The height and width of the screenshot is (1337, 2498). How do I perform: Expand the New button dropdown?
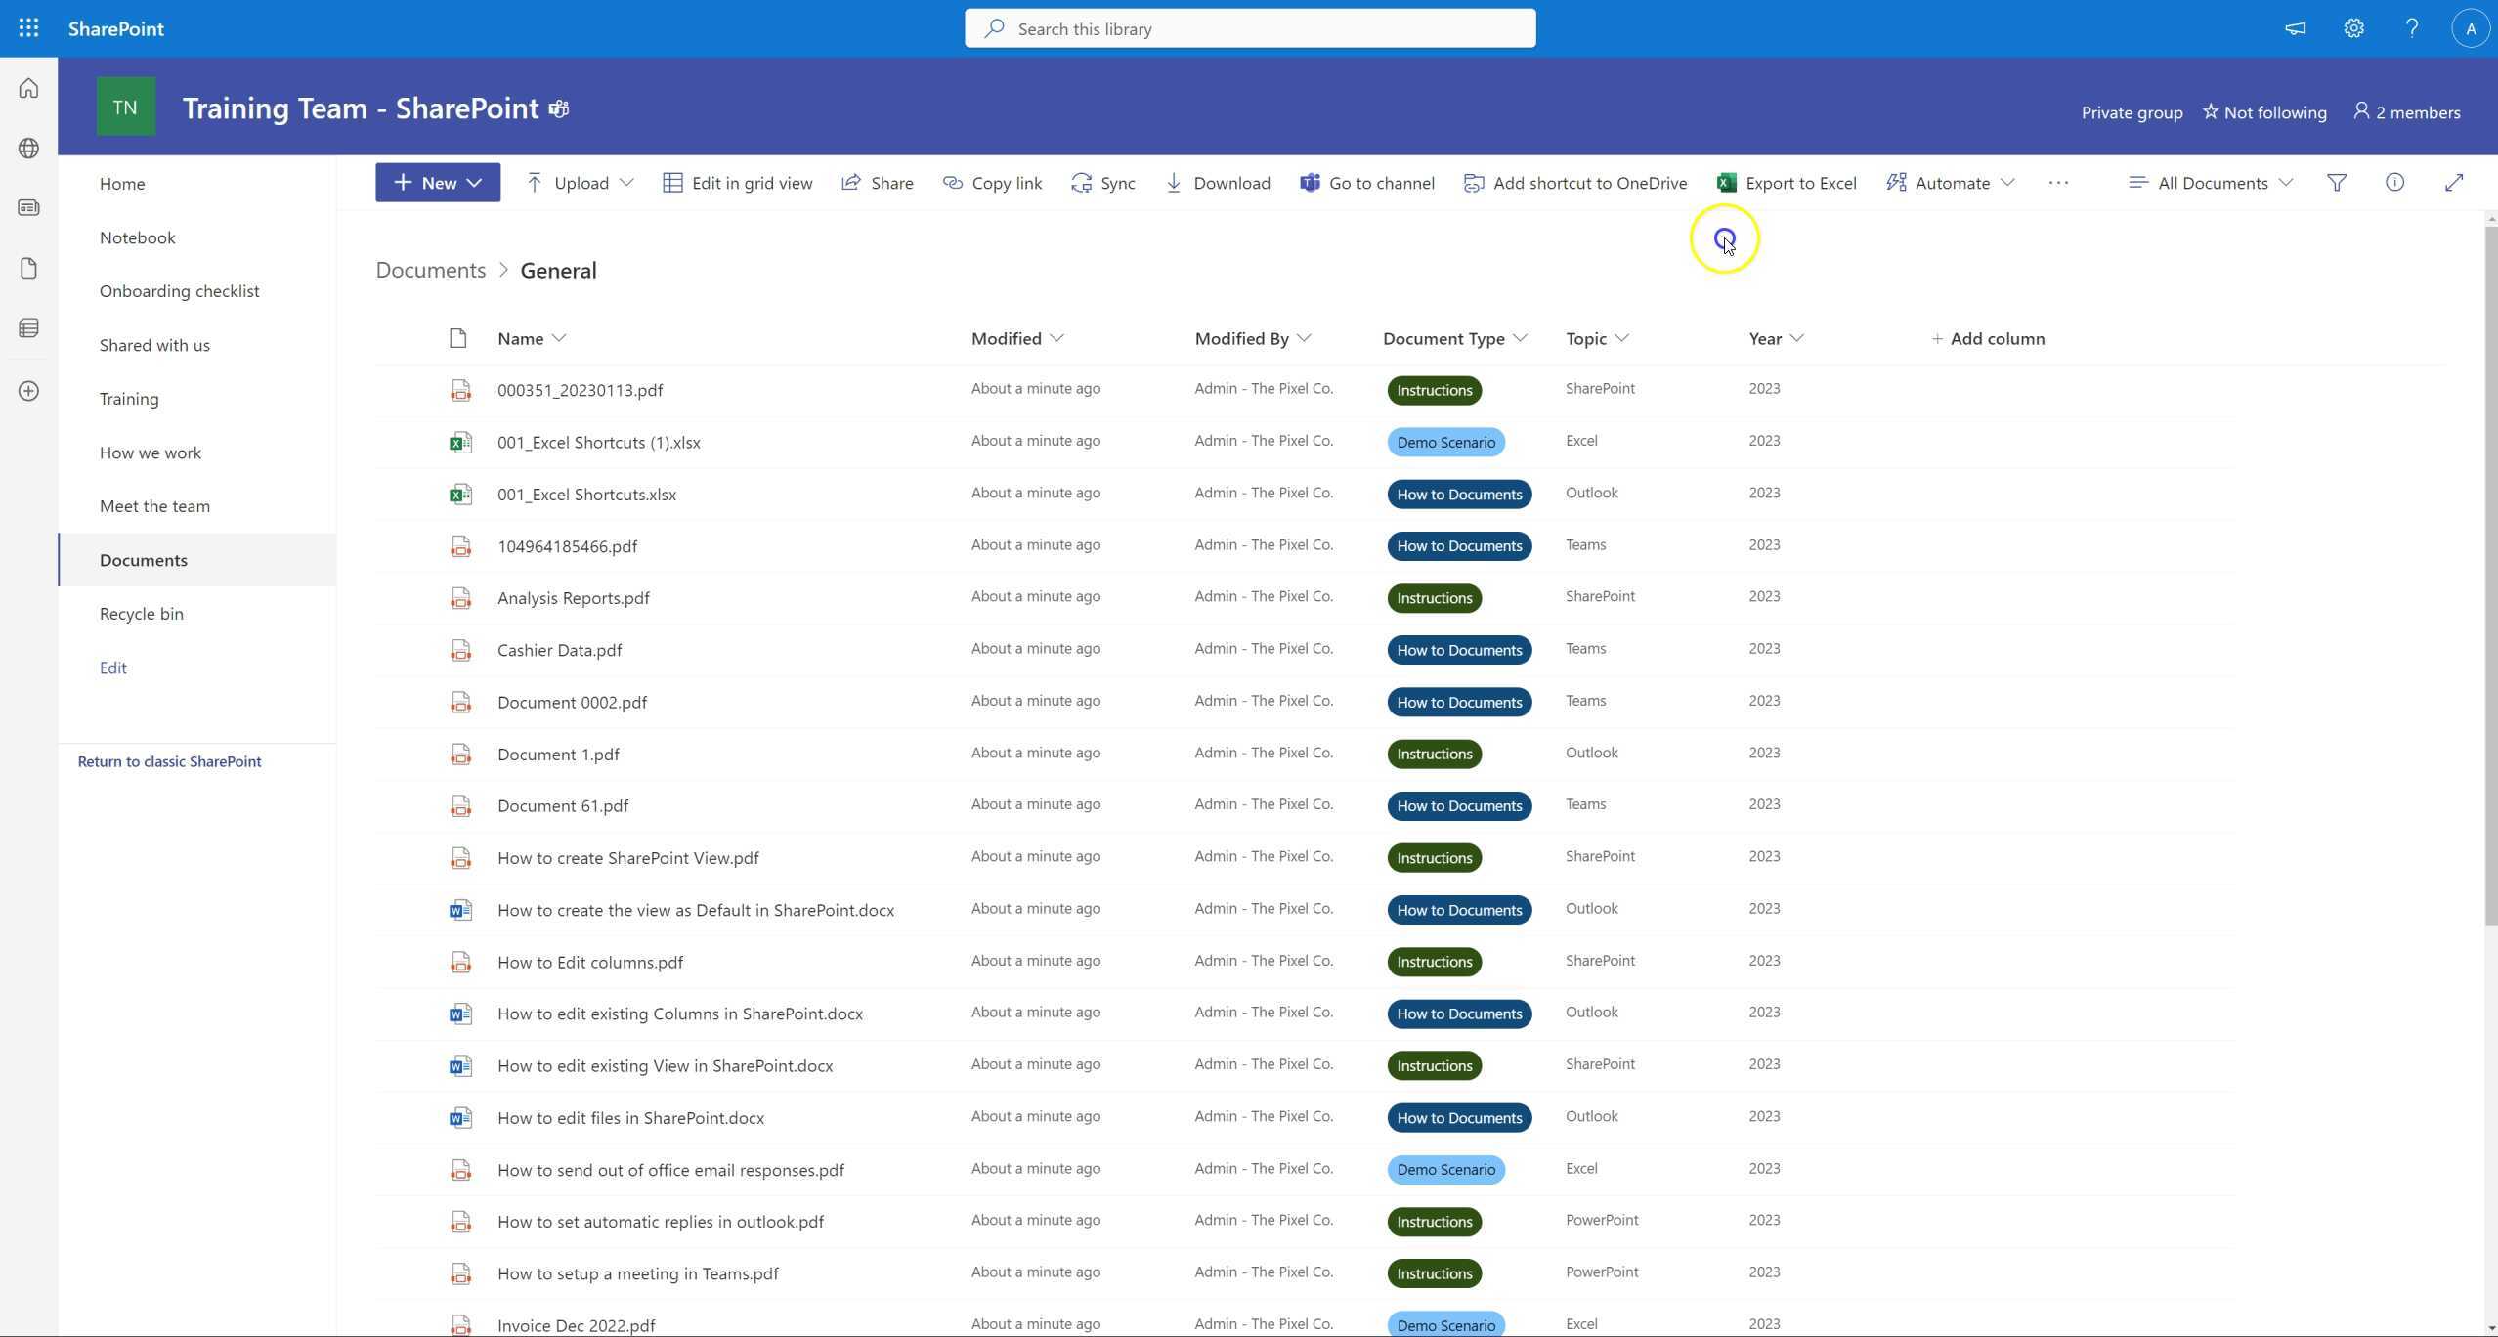(475, 183)
